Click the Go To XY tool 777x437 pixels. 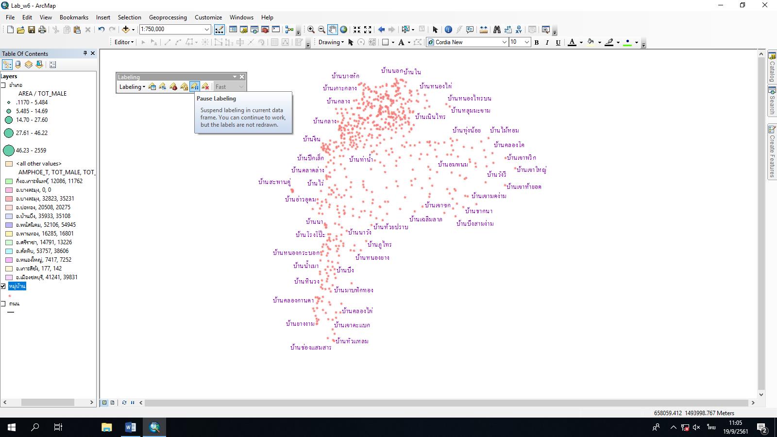(x=519, y=30)
